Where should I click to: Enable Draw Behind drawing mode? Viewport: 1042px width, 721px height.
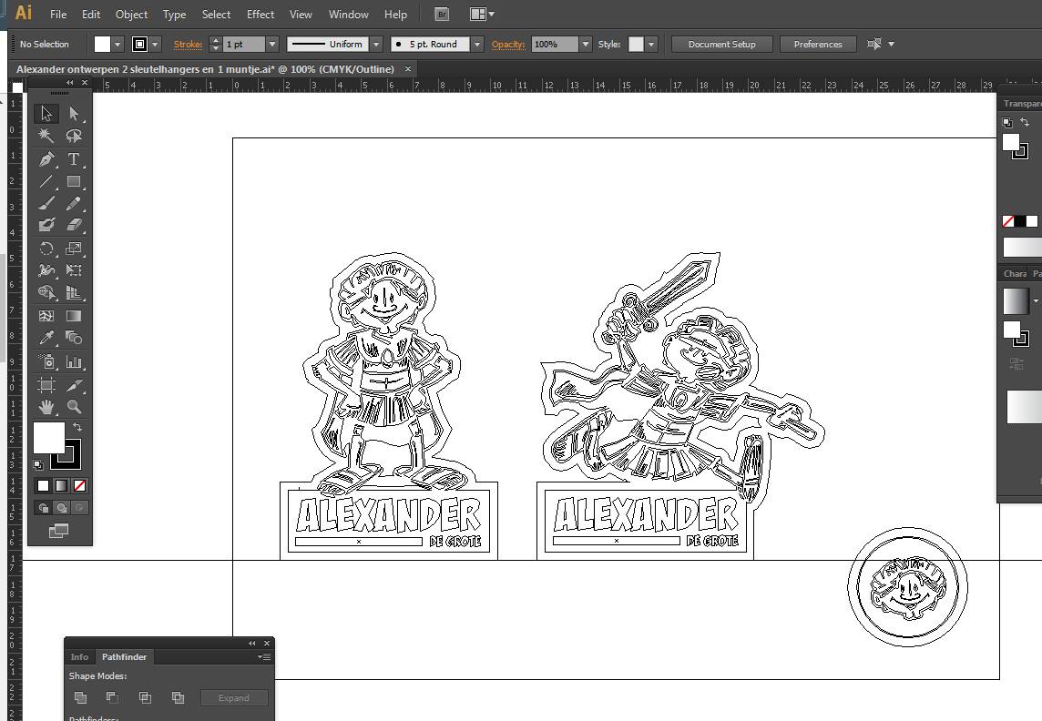coord(61,508)
